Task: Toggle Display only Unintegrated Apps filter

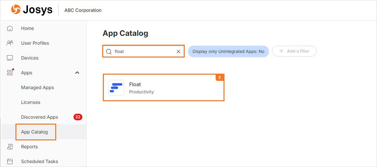Action: tap(228, 52)
